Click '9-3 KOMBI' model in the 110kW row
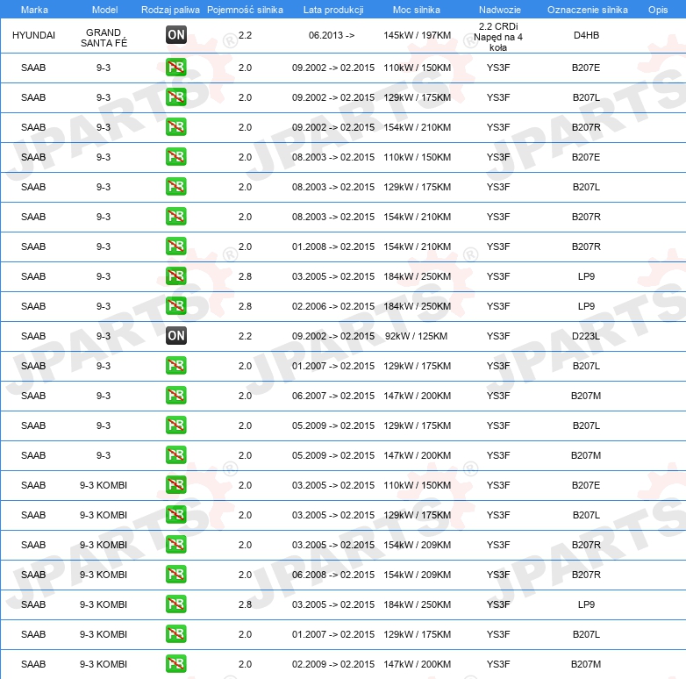The image size is (686, 679). click(104, 485)
